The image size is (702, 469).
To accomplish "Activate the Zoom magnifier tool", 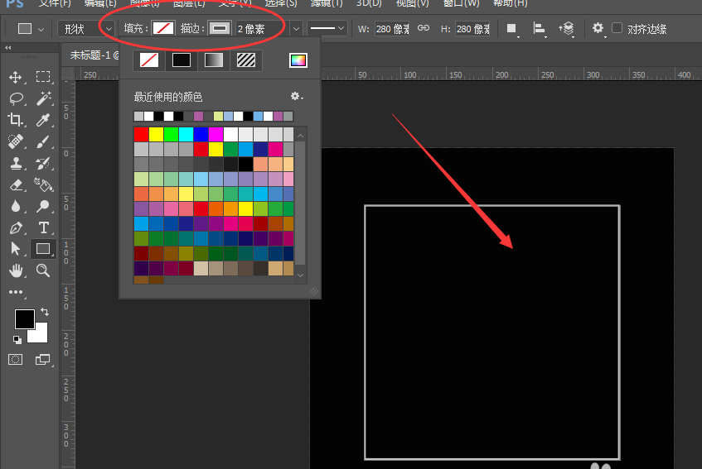I will (x=43, y=270).
